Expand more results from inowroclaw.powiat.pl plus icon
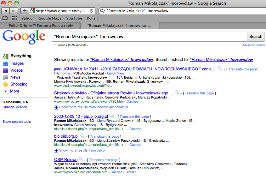Viewport: 266px width, 179px height. (56, 107)
